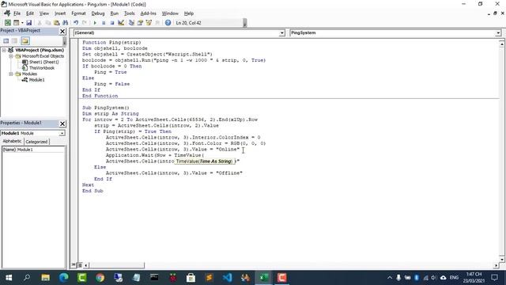Close the Properties - Module1 panel
The height and width of the screenshot is (285, 506).
(62, 123)
